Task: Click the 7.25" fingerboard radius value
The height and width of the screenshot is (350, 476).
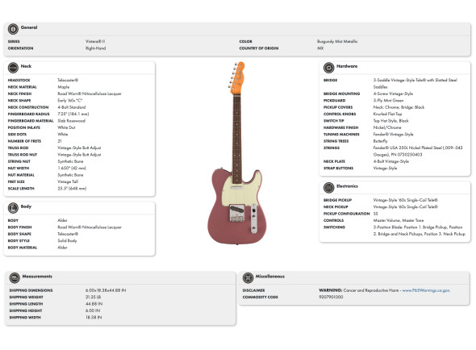Action: pos(73,114)
